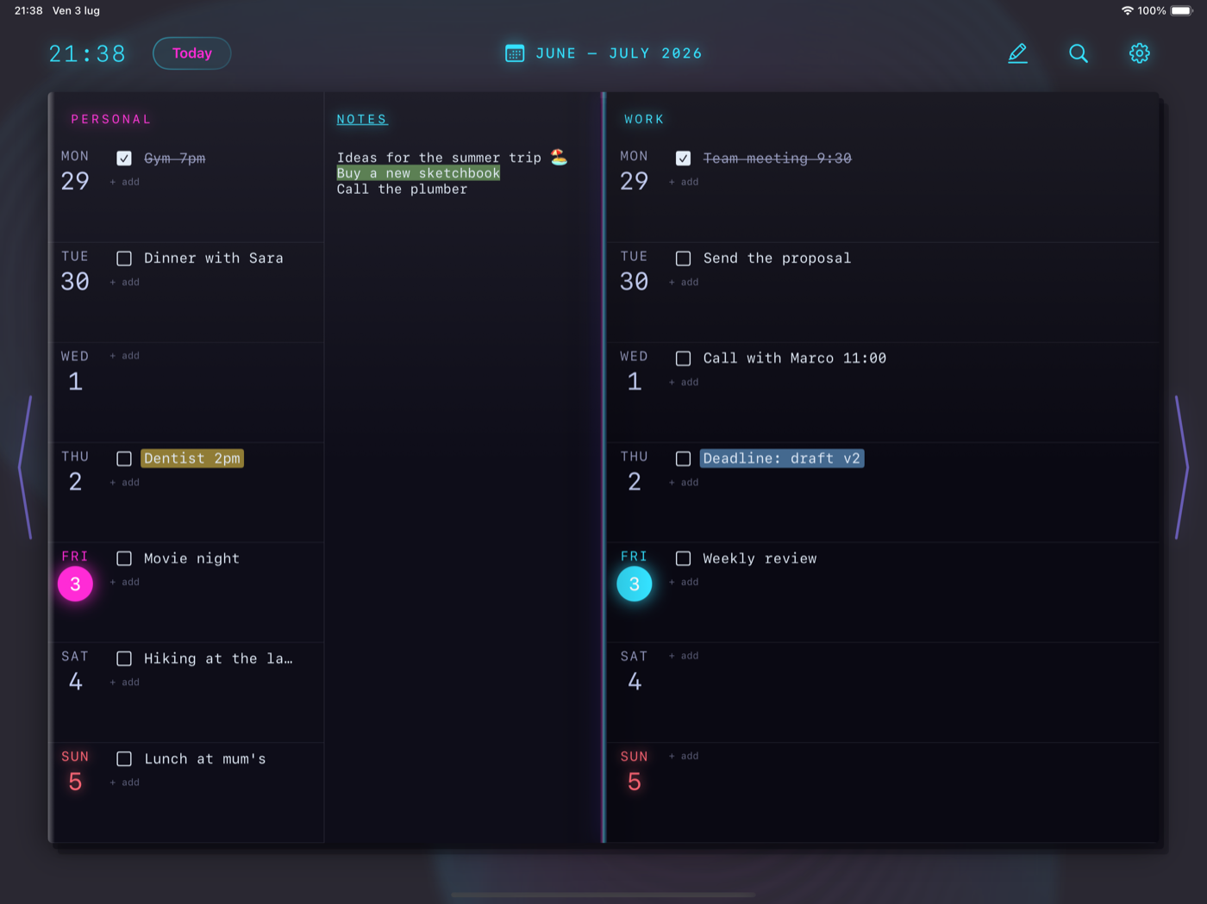The height and width of the screenshot is (904, 1207).
Task: Open the pencil edit tool
Action: coord(1017,53)
